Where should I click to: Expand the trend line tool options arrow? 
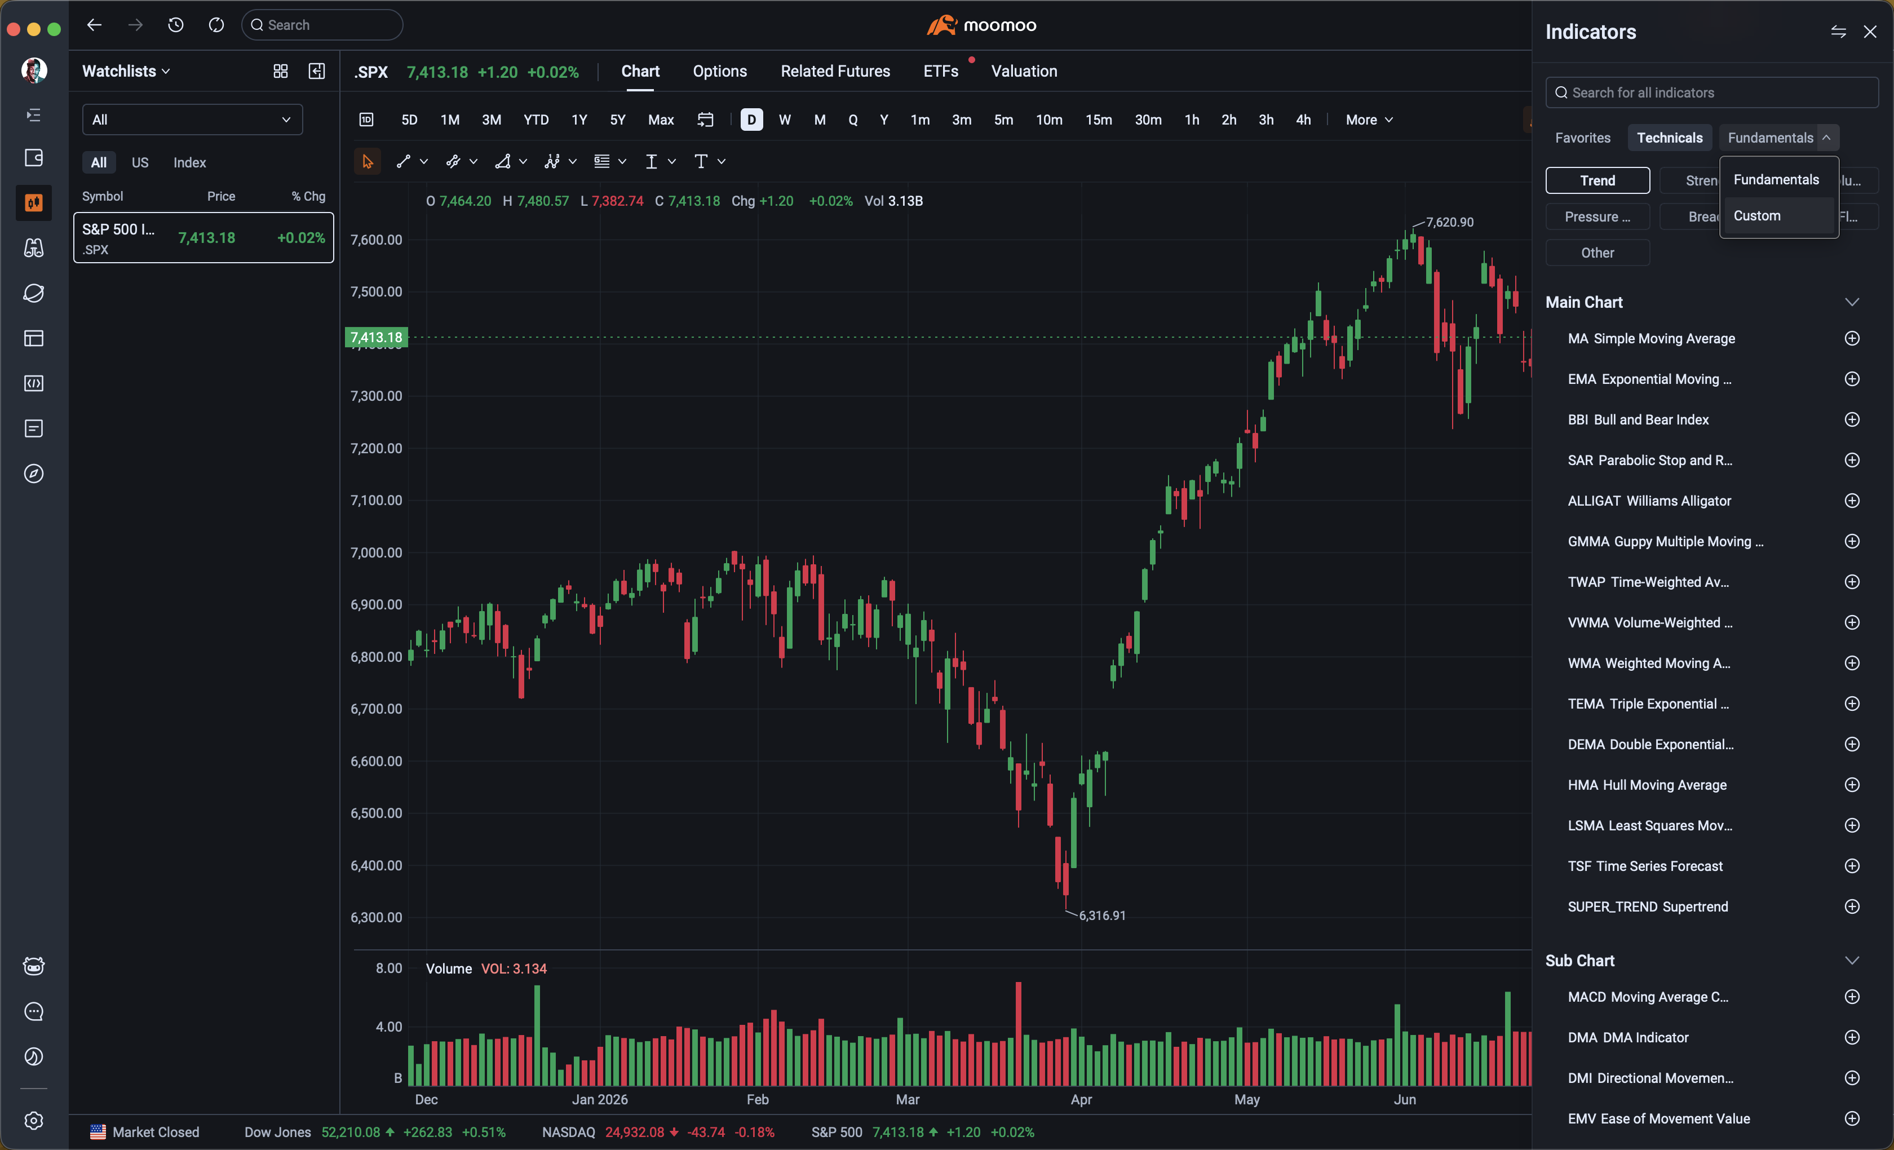[x=423, y=161]
